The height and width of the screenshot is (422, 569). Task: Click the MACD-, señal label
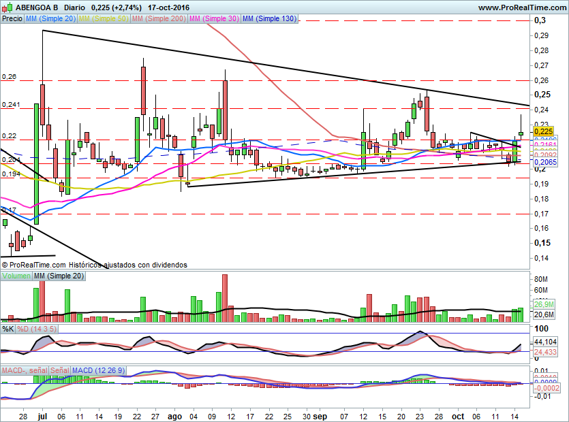coord(25,370)
